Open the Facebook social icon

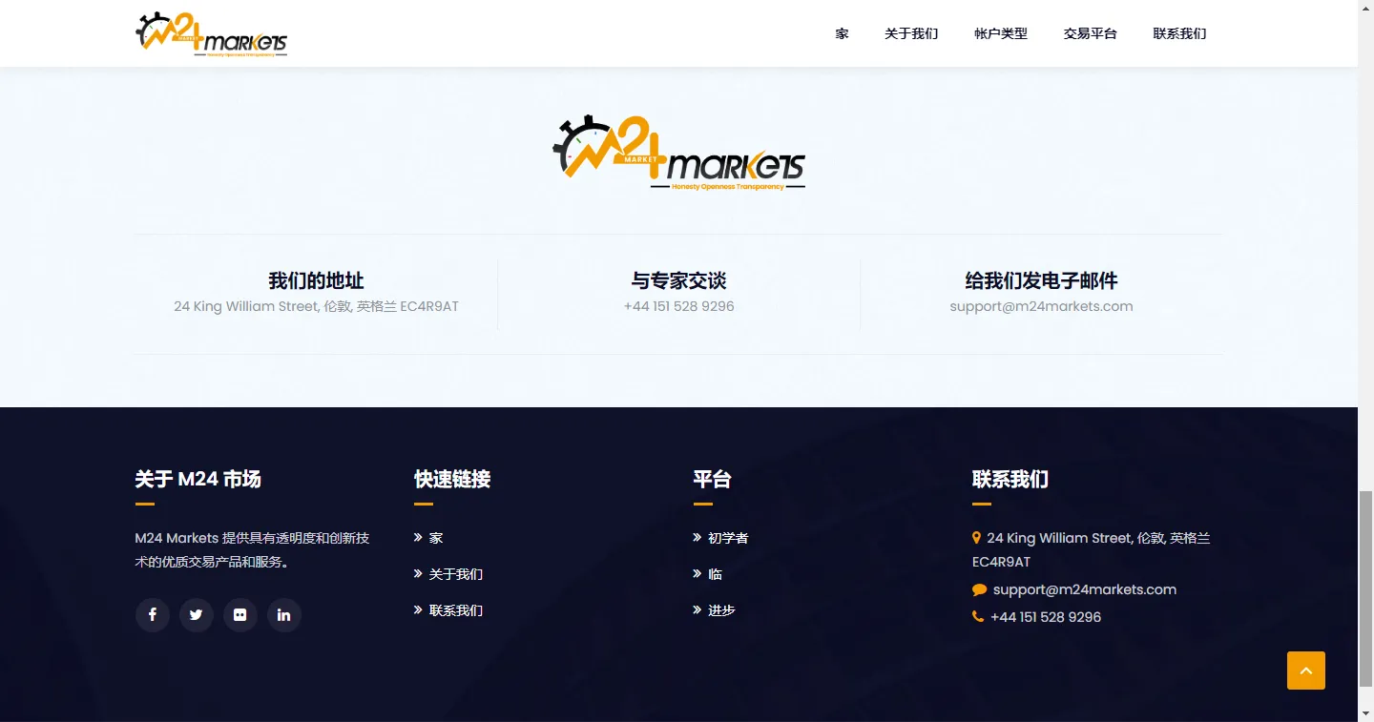(153, 615)
